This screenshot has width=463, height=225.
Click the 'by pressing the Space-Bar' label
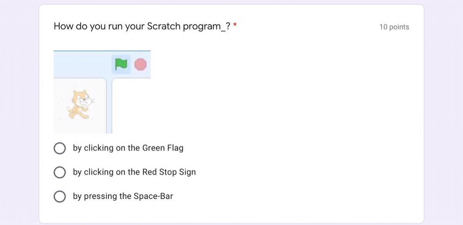[123, 196]
